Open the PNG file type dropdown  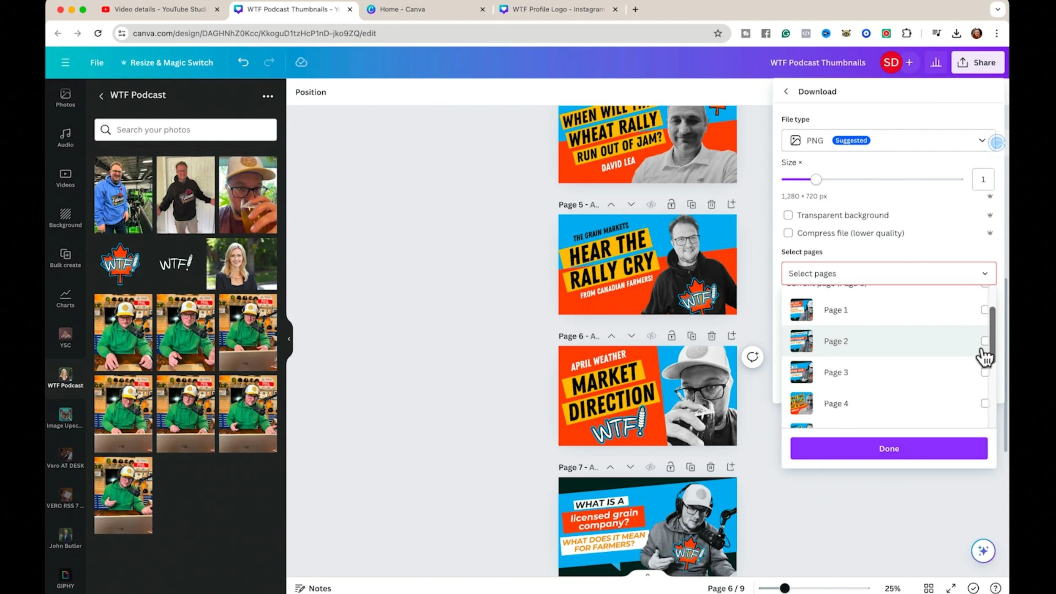tap(888, 141)
